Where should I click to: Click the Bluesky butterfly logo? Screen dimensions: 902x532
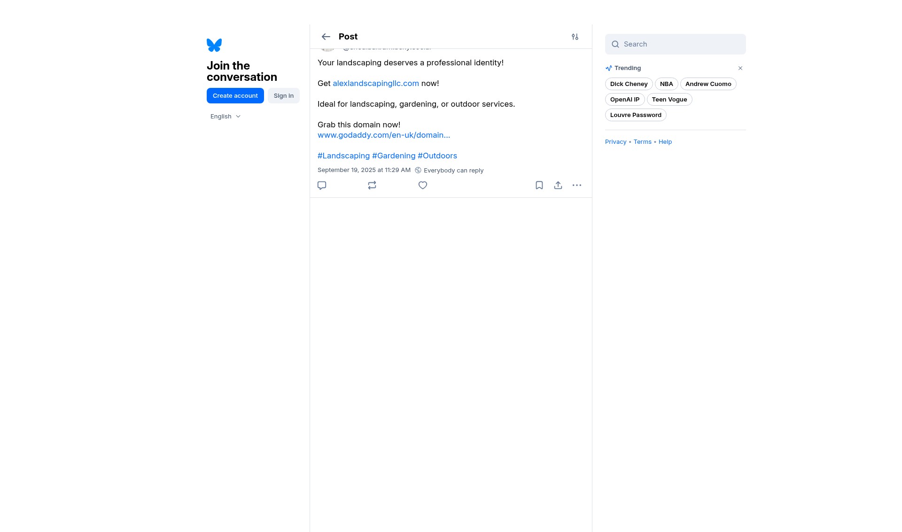tap(214, 45)
